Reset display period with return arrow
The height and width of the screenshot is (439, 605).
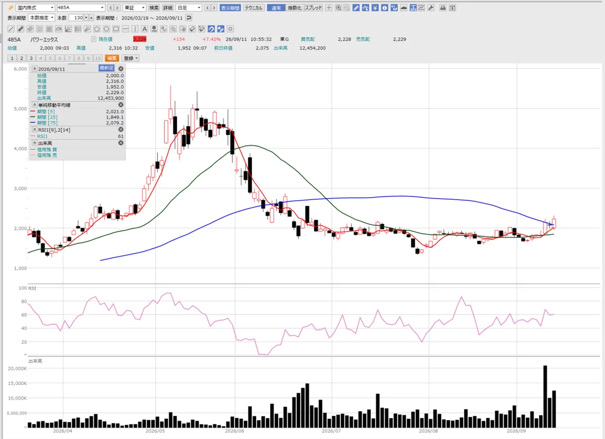tap(189, 18)
